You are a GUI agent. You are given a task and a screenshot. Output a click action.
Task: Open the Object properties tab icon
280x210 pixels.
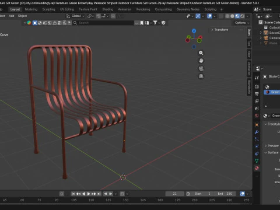(257, 125)
